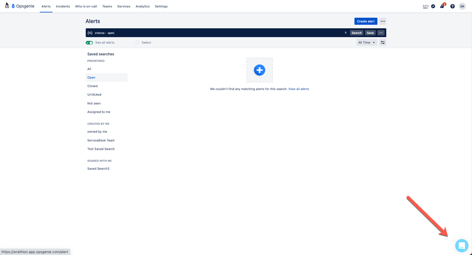Select the owned by me saved search
The width and height of the screenshot is (472, 255).
point(107,132)
